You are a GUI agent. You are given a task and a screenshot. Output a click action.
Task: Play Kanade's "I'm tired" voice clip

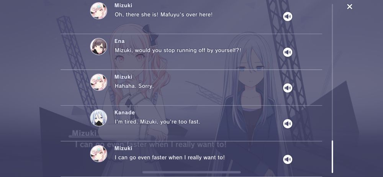click(x=288, y=123)
